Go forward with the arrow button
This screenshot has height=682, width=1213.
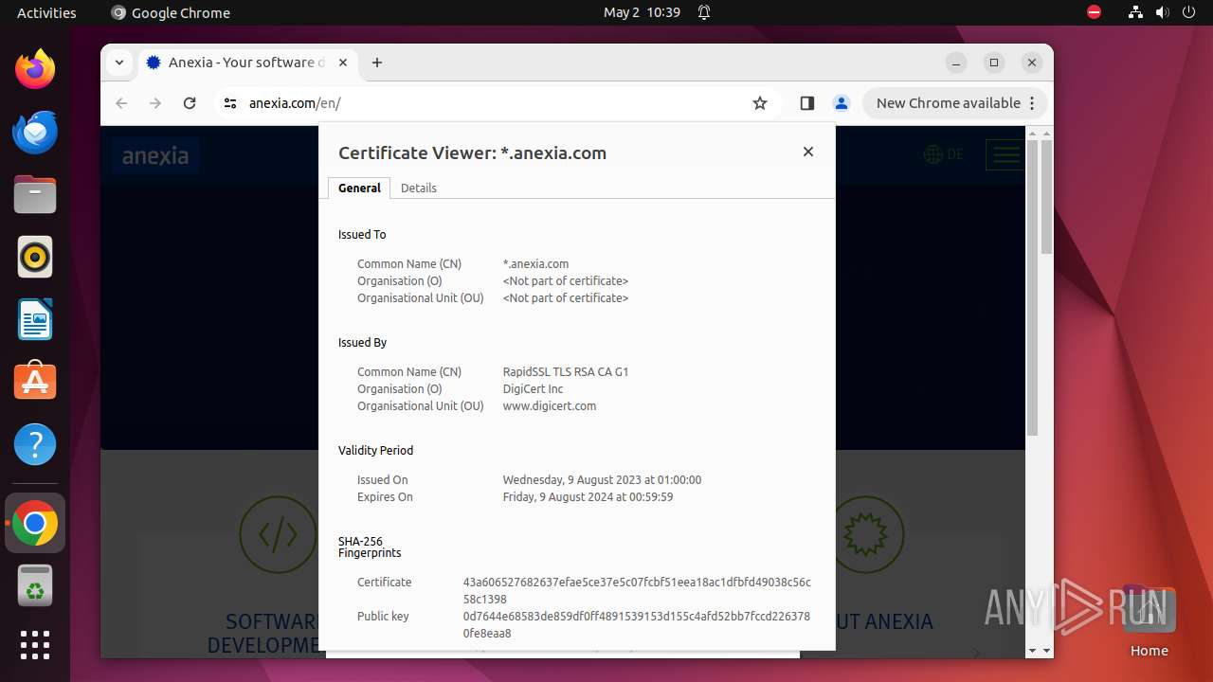[x=155, y=103]
